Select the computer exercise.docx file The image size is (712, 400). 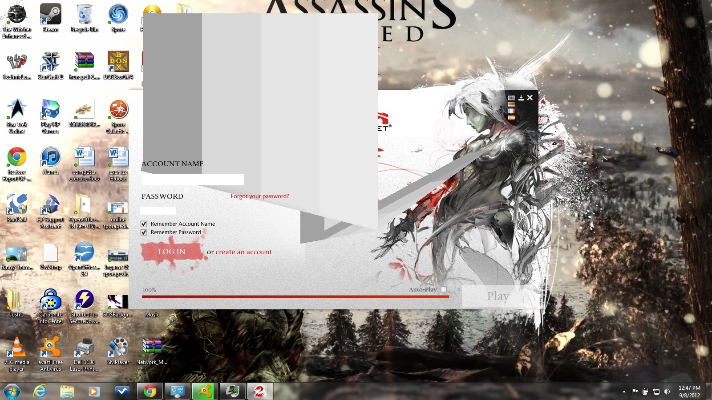[85, 164]
